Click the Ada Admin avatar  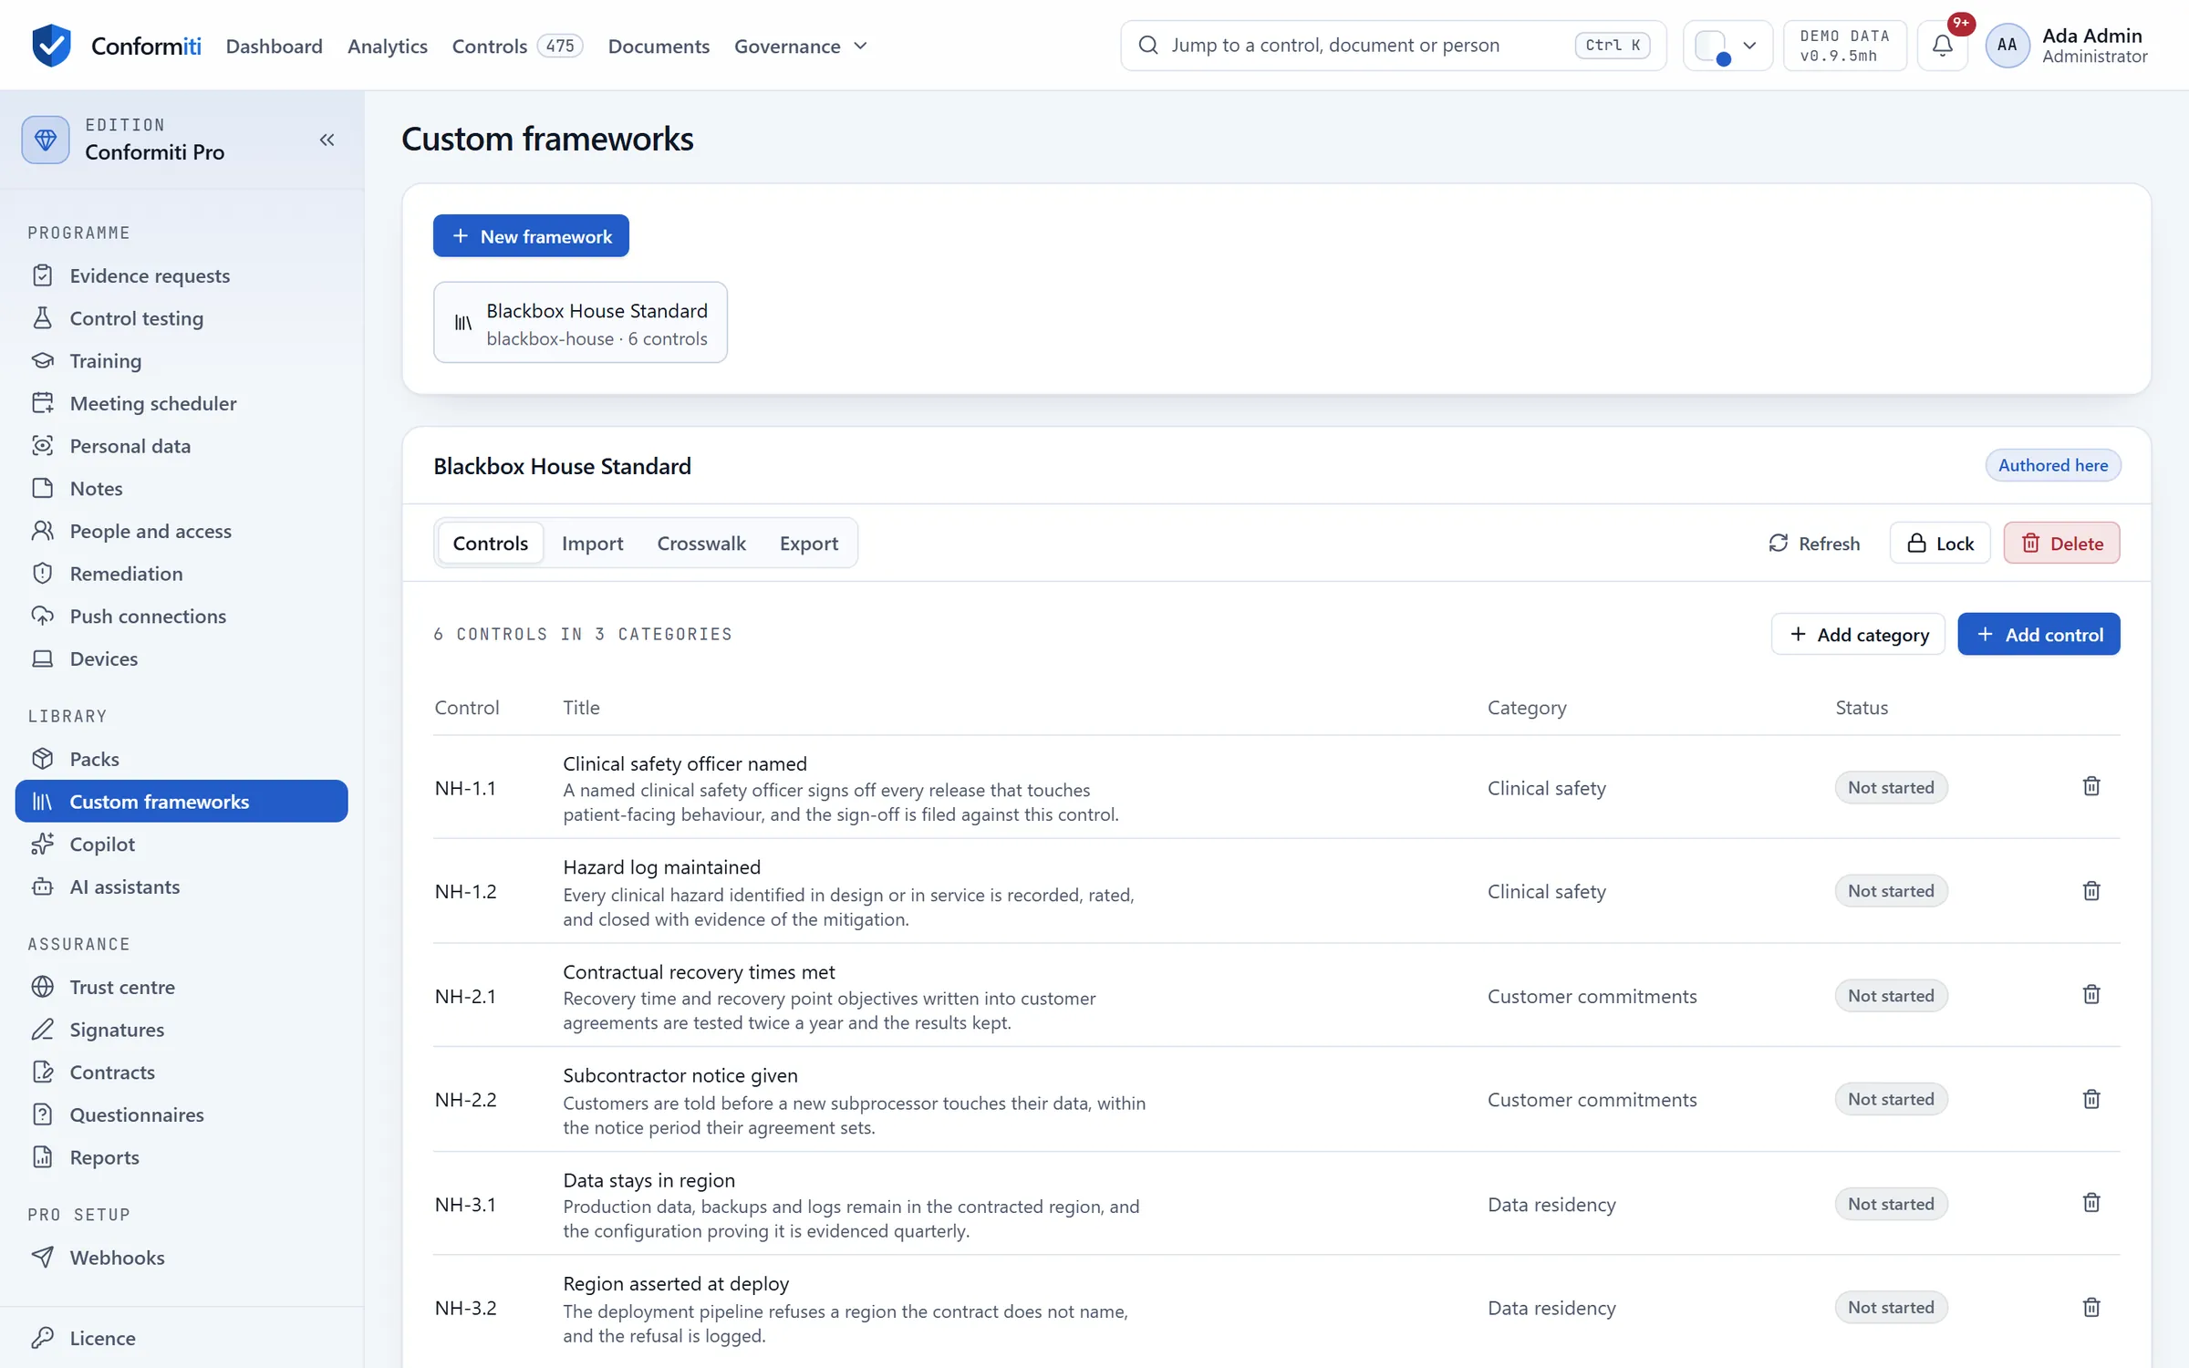click(2007, 46)
